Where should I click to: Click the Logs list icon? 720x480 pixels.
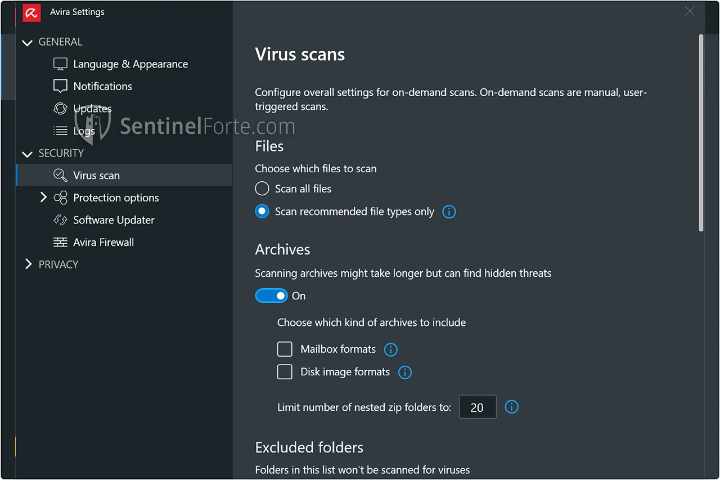[60, 131]
